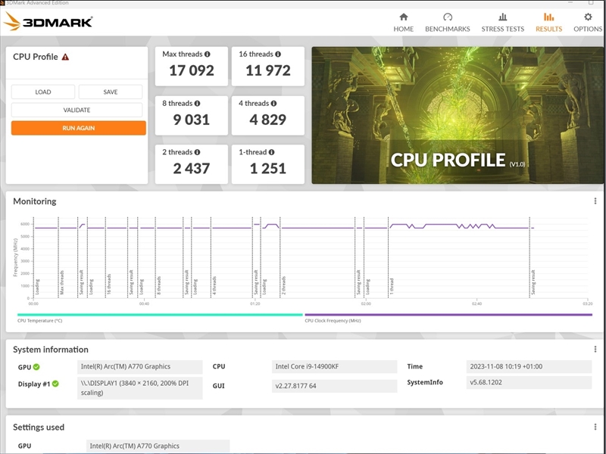
Task: Click the 8 threads score 9 031
Action: 192,120
